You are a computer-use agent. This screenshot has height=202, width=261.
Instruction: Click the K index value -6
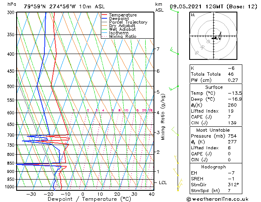231,68
